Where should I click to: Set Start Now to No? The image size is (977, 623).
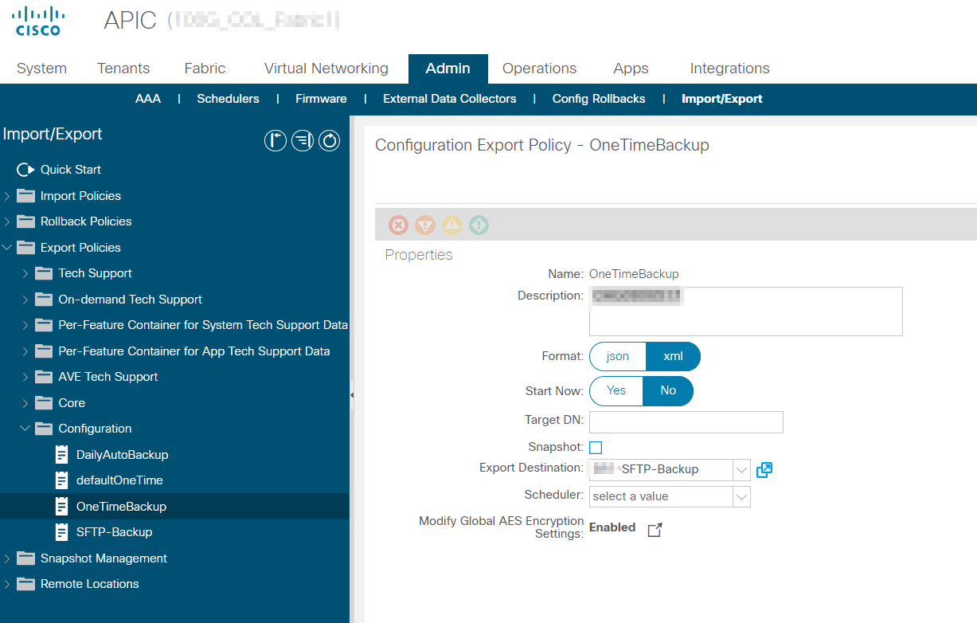tap(668, 391)
